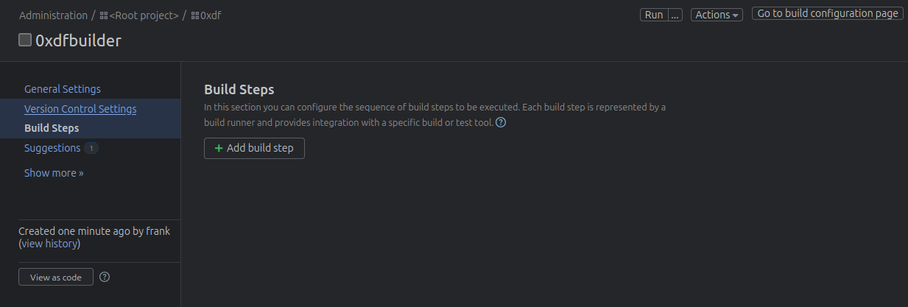
Task: Click the build configuration icon beside 0xdfbuilder
Action: point(25,40)
